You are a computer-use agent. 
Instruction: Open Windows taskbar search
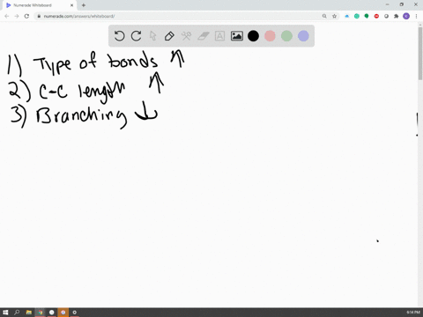pos(17,313)
